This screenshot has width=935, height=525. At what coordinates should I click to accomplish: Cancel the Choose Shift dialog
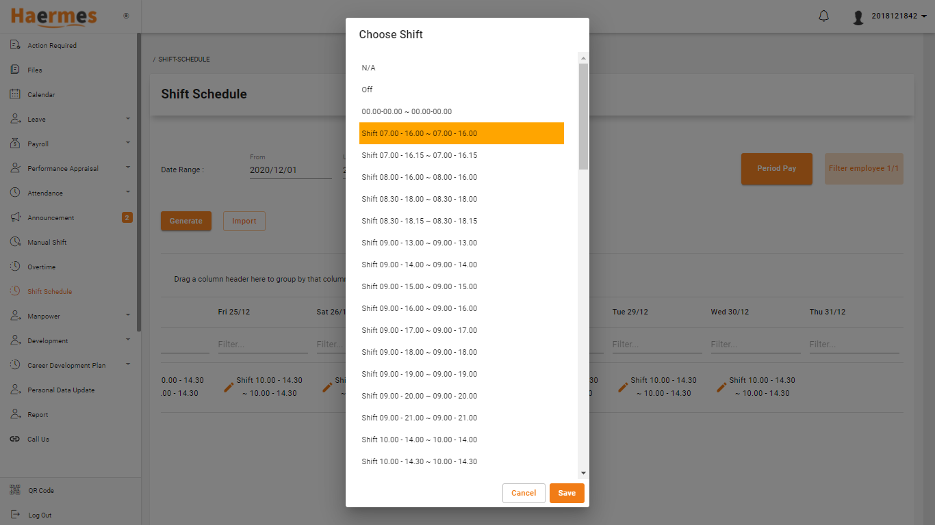point(524,493)
